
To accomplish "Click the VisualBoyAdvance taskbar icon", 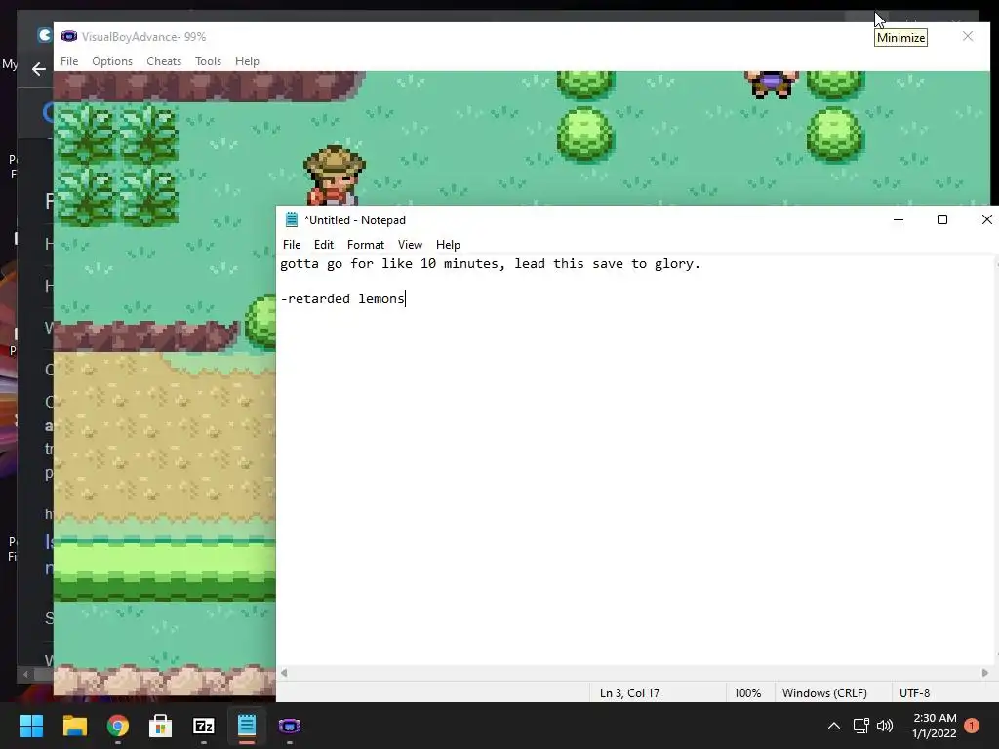I will pyautogui.click(x=289, y=726).
